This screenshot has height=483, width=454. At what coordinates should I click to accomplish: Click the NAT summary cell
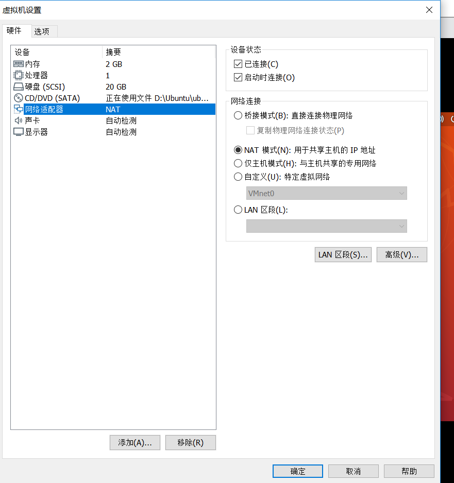pos(113,109)
